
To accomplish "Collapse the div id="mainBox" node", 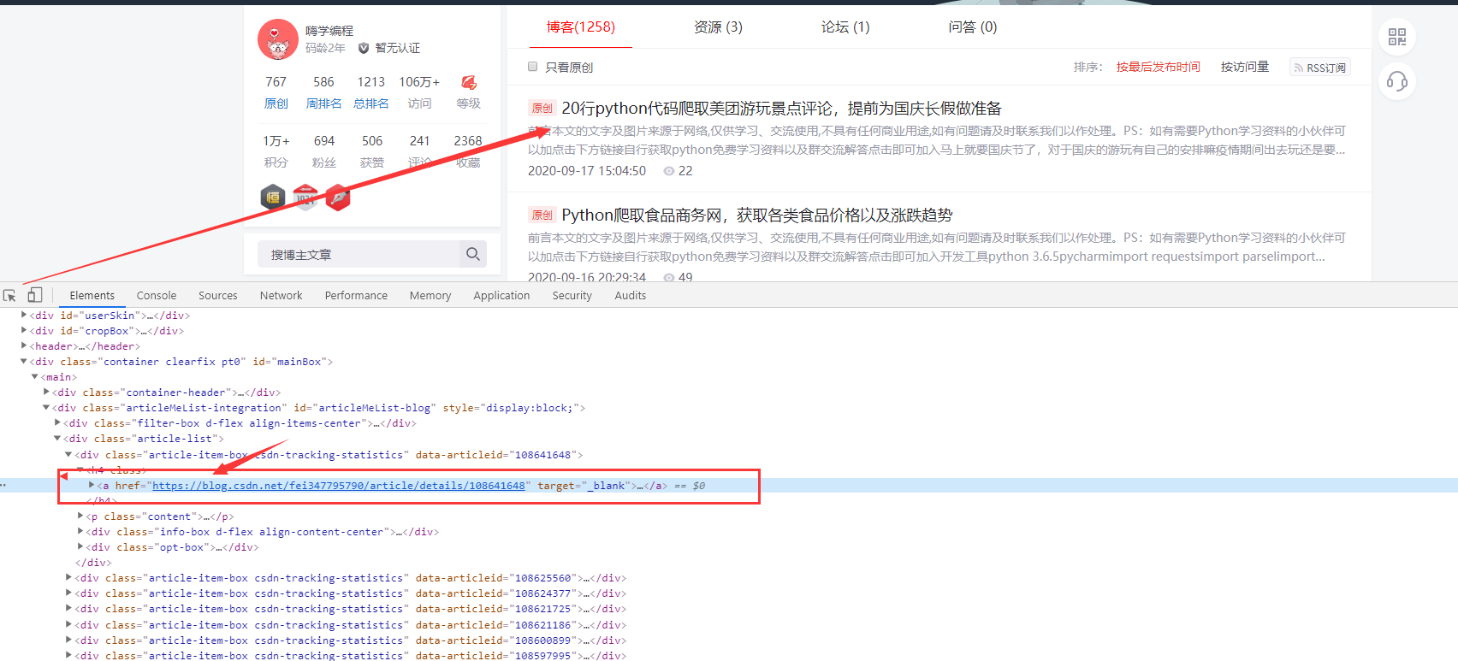I will [24, 362].
